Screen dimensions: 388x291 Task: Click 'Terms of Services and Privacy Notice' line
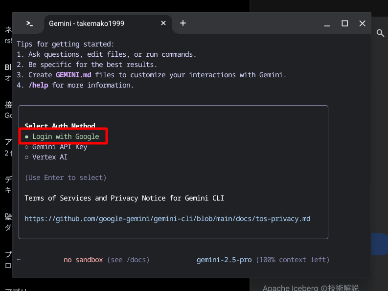click(x=124, y=198)
